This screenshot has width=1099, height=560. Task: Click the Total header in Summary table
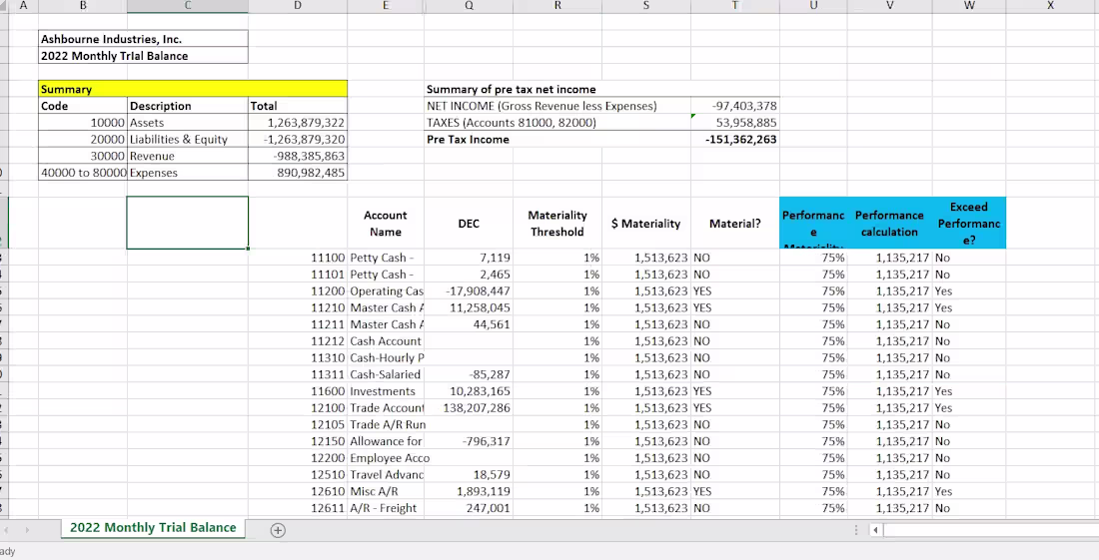(x=297, y=106)
